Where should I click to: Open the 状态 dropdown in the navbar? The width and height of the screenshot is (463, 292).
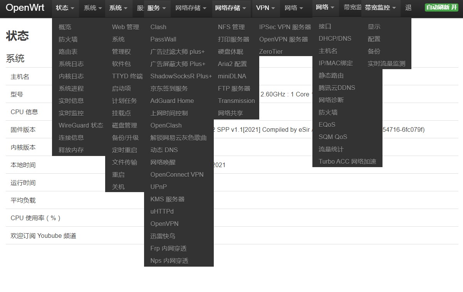65,8
